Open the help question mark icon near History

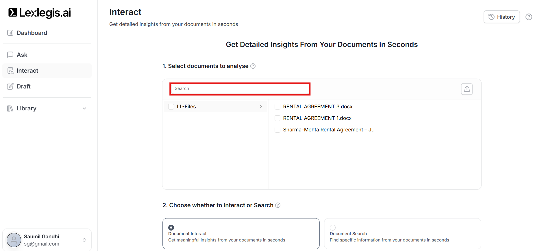pos(529,17)
